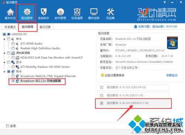Viewport: 185px width, 135px height.
Task: Switch to the 备份还原 tab
Action: [x=45, y=27]
